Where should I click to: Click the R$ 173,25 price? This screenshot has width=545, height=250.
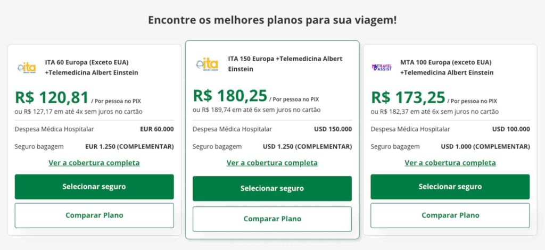pyautogui.click(x=408, y=97)
